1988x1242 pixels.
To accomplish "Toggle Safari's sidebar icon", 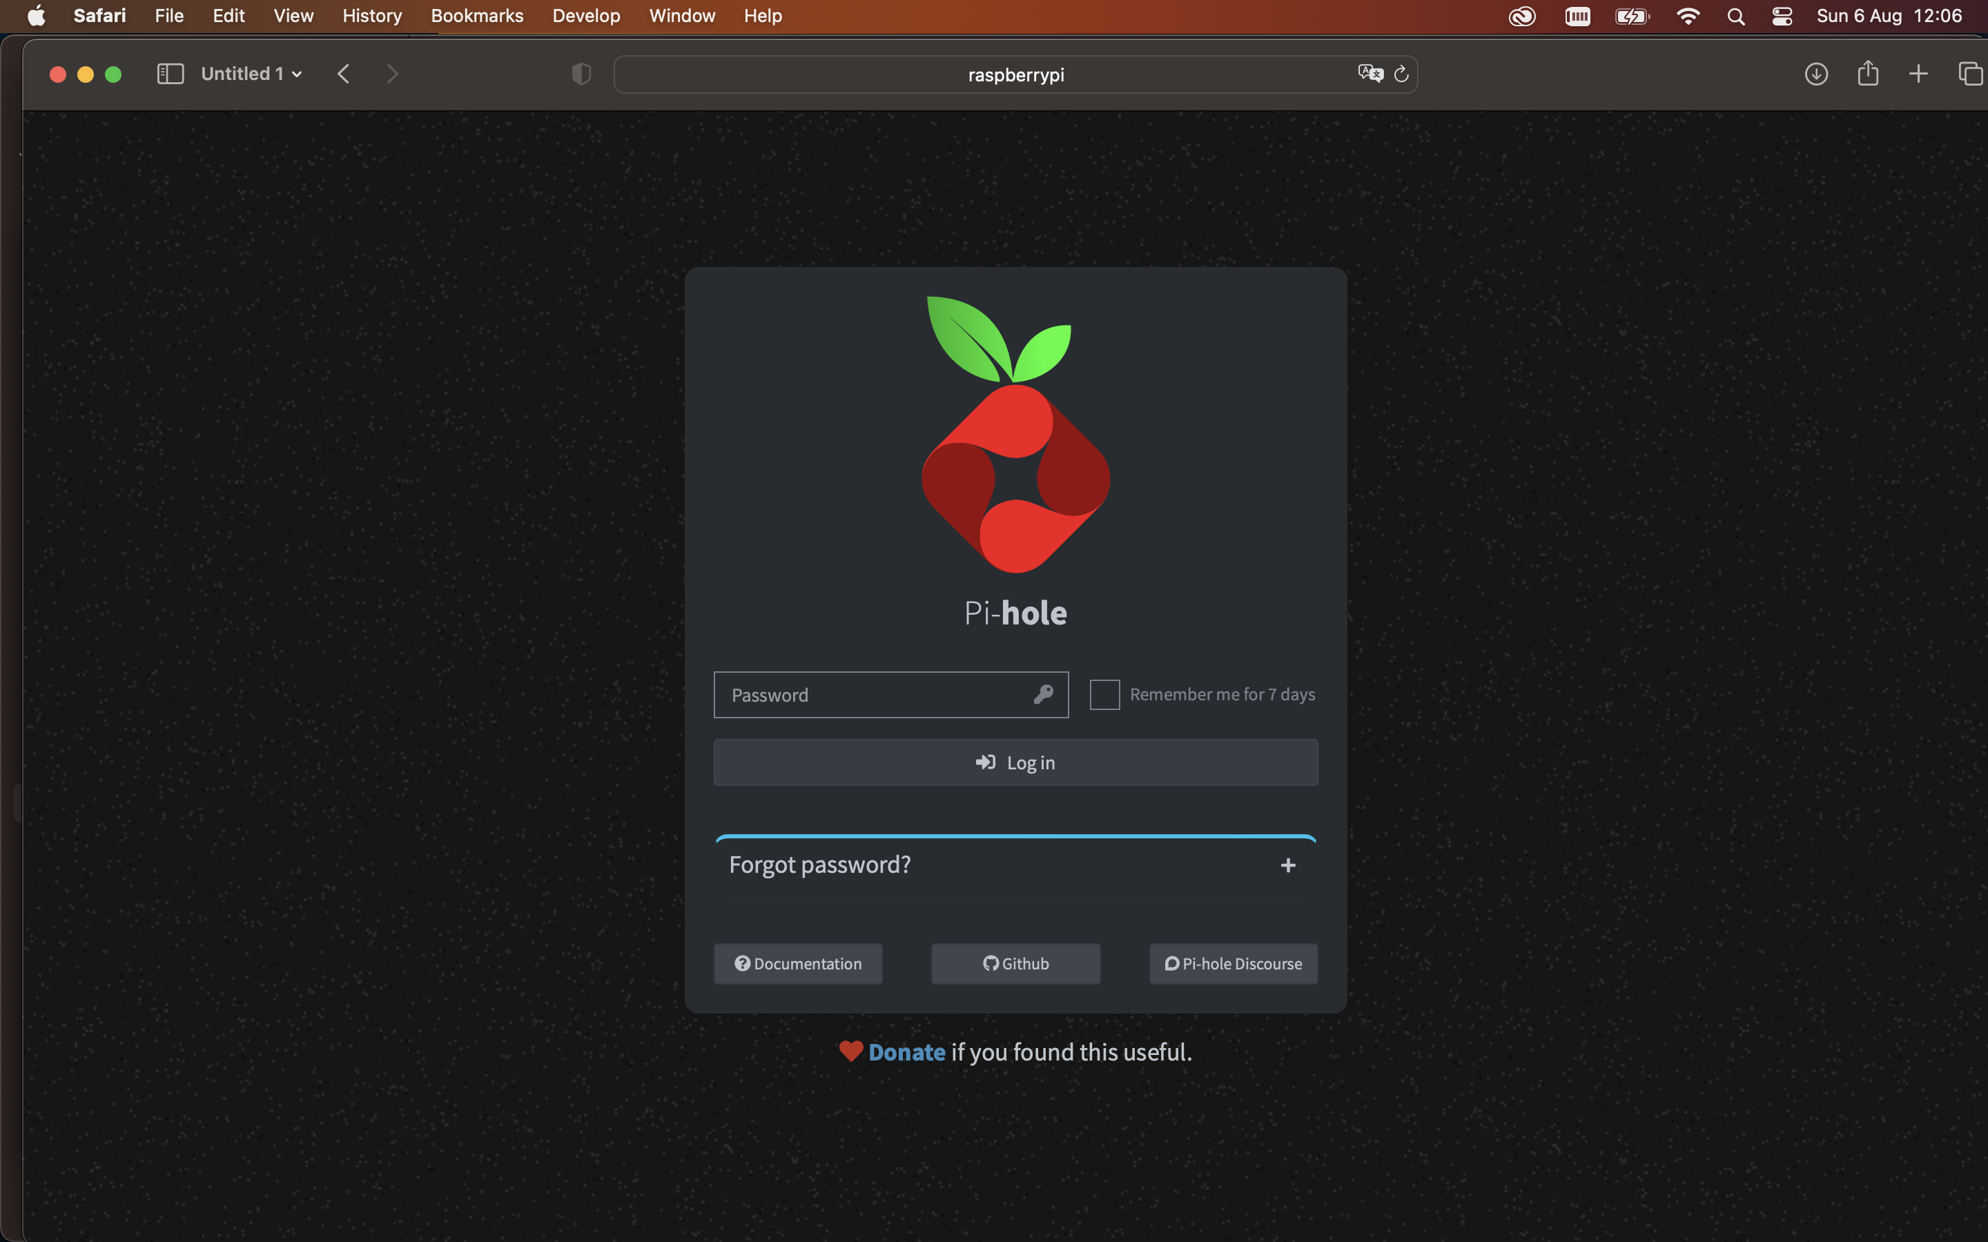I will (170, 74).
